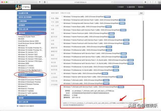Click the Go! search button
Image resolution: width=161 pixels, height=111 pixels.
[141, 13]
